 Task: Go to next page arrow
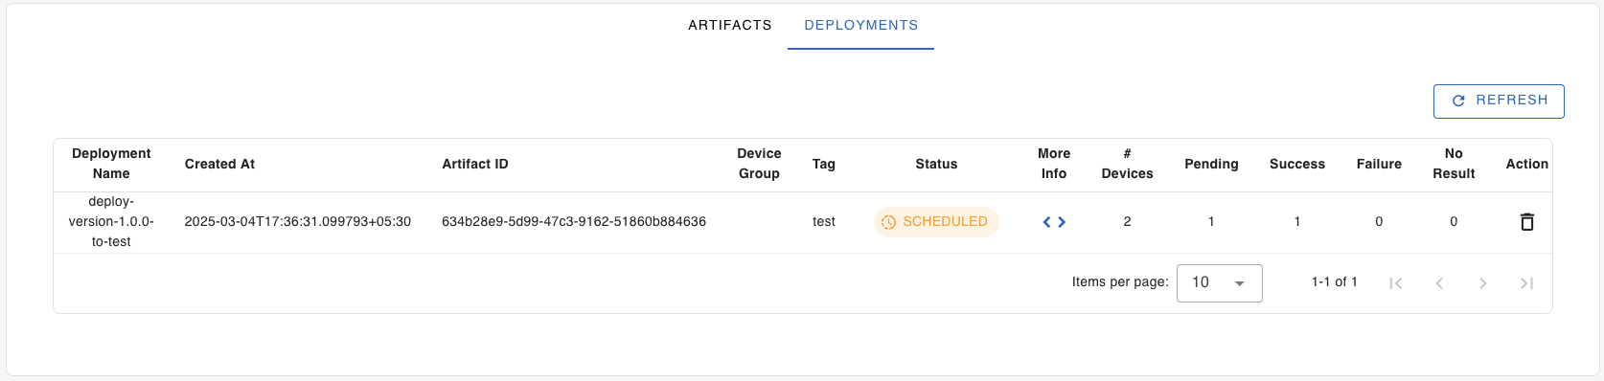click(x=1483, y=283)
